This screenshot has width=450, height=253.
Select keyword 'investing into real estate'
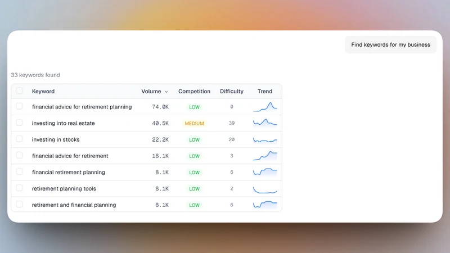tap(63, 123)
